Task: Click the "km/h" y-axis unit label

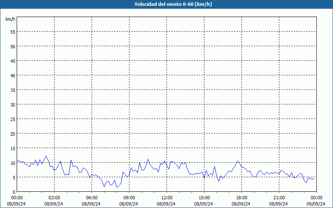Action: [x=10, y=19]
